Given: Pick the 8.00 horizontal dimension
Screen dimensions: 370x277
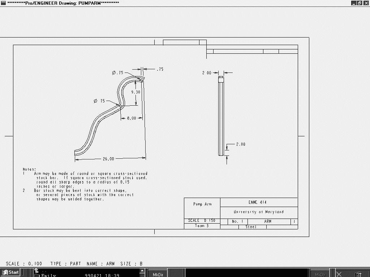Looking at the screenshot, I should click(132, 118).
